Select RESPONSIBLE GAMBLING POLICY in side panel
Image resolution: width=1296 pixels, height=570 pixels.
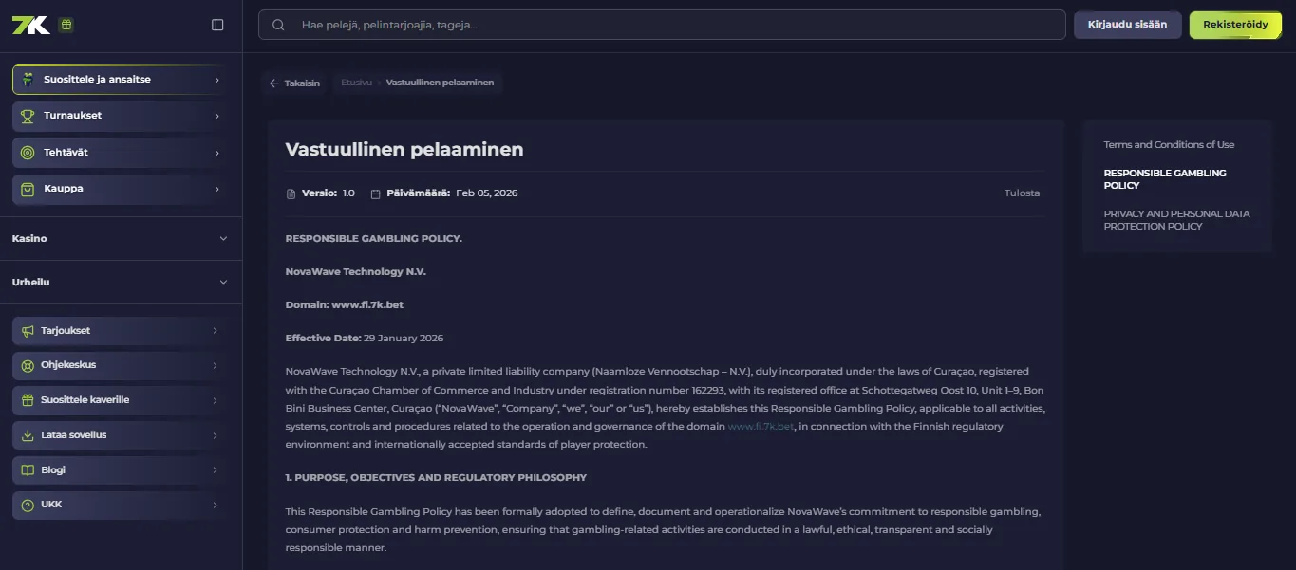tap(1165, 179)
